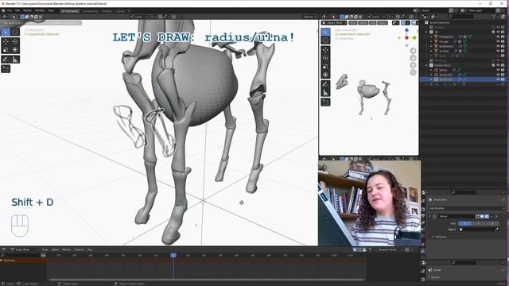Open the Modifier wrench properties tab
Screen dimensions: 509x286
click(x=423, y=251)
